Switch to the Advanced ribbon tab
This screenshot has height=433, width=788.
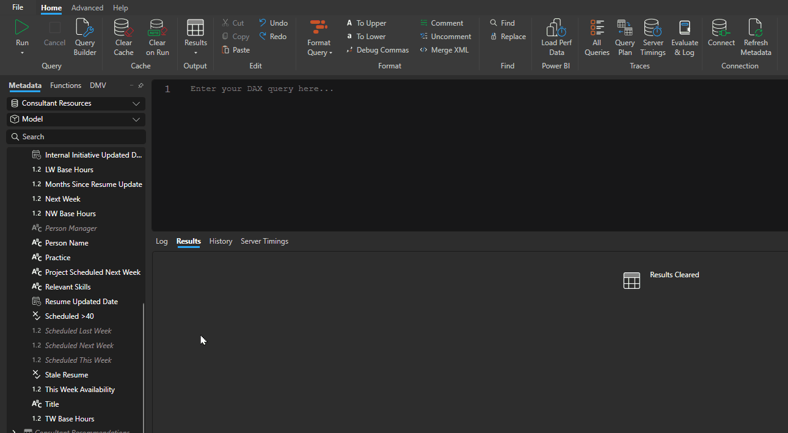click(87, 8)
